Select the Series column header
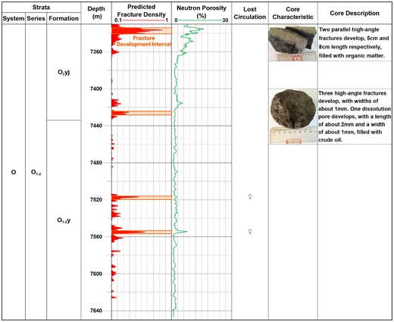This screenshot has width=394, height=322. pyautogui.click(x=36, y=18)
